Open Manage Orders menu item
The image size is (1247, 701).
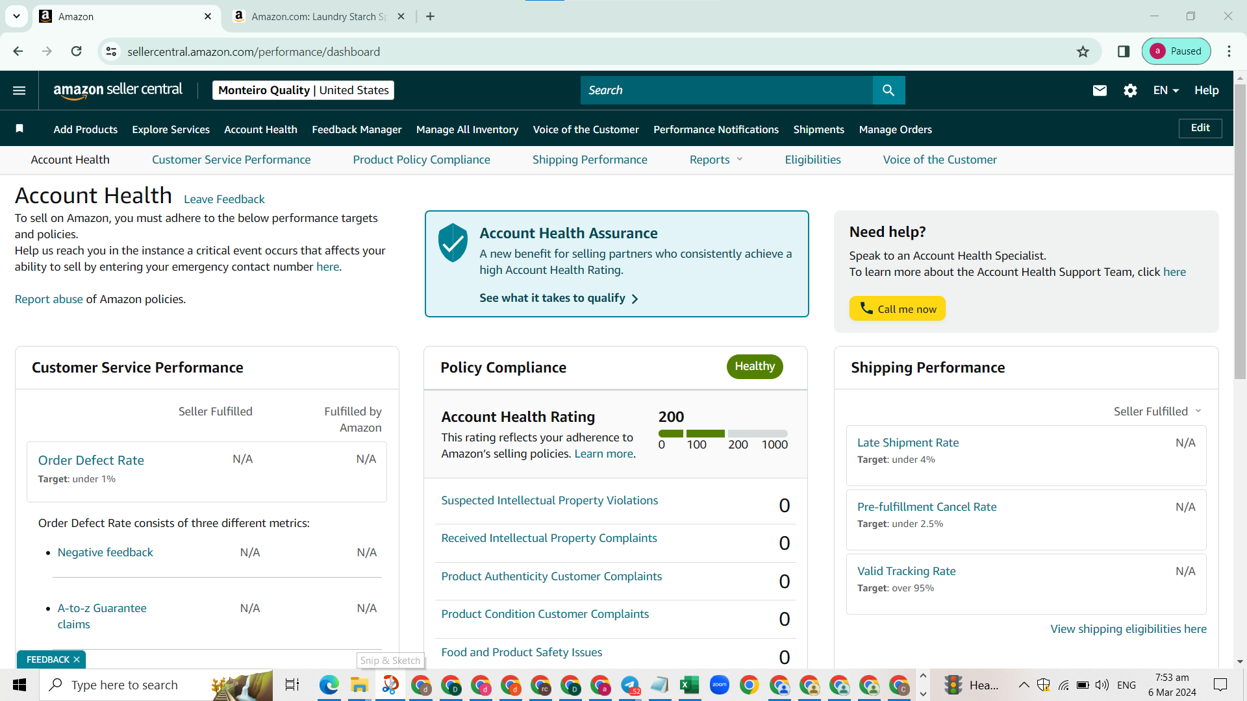click(895, 129)
